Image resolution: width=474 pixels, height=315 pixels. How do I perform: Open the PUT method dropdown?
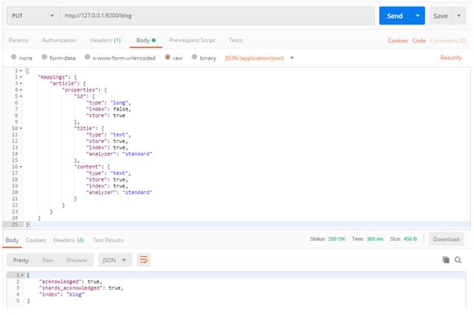click(x=33, y=16)
